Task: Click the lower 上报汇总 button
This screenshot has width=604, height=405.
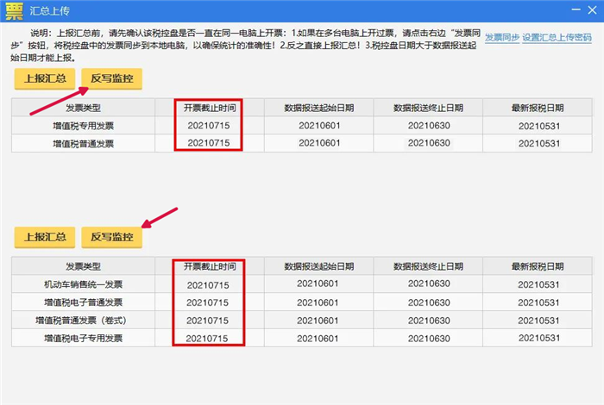Action: click(45, 237)
